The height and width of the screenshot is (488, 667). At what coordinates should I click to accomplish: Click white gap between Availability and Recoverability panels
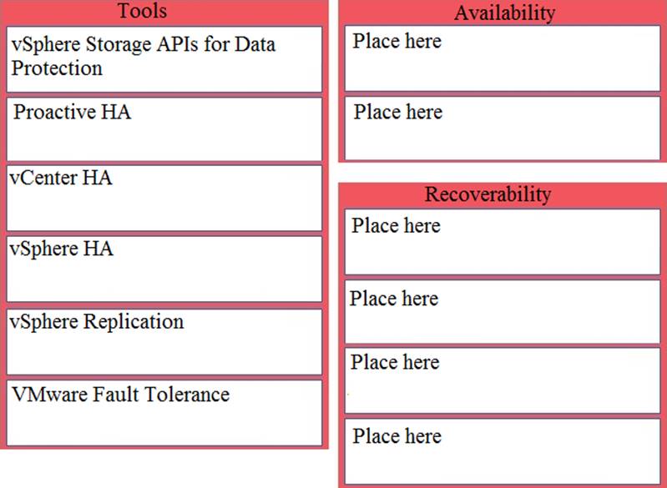point(503,172)
